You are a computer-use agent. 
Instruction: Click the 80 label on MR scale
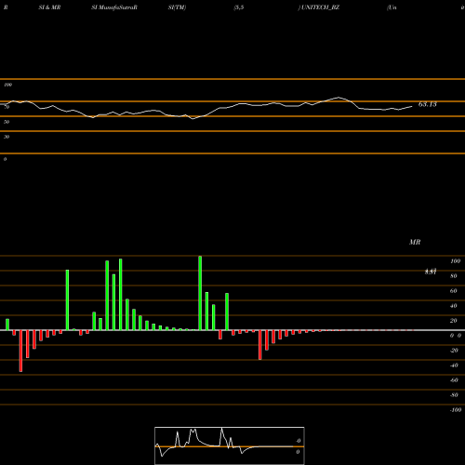tap(454, 276)
